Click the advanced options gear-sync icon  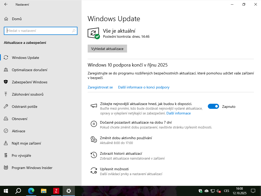pos(94,171)
